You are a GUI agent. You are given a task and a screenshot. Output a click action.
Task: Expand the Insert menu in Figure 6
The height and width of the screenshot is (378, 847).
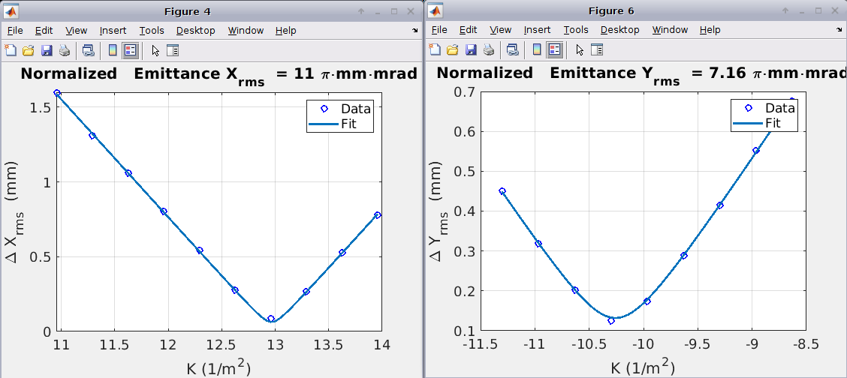coord(537,30)
